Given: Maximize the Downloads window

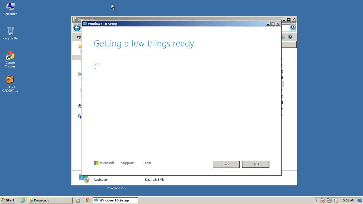Looking at the screenshot, I should point(289,20).
